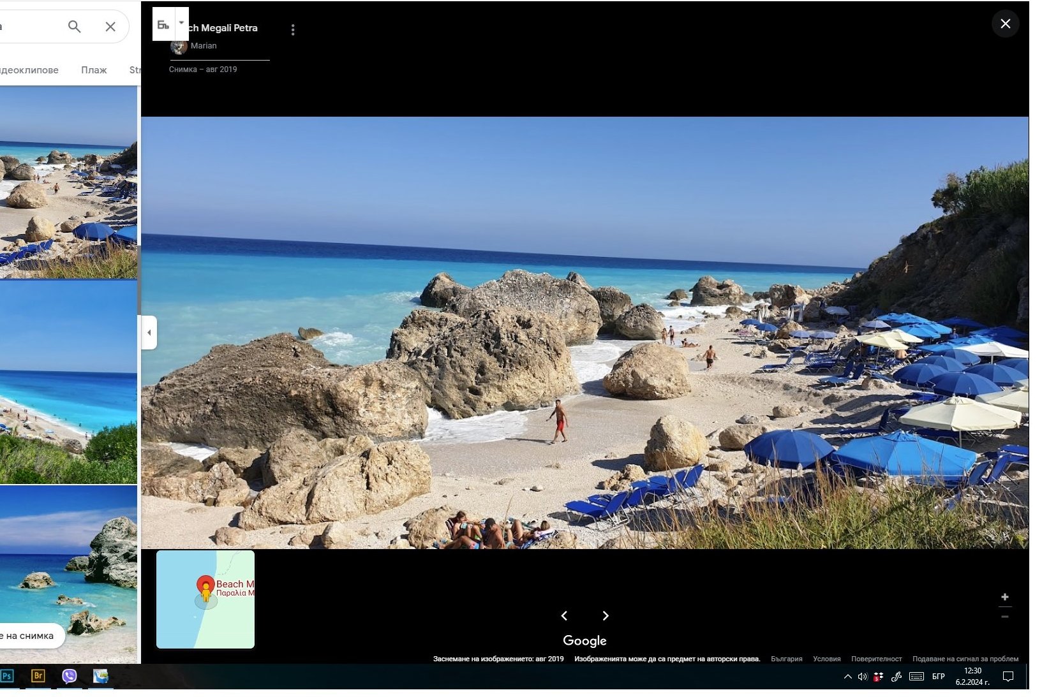The image size is (1042, 697).
Task: Select the top beach photo thumbnail
Action: click(x=68, y=182)
